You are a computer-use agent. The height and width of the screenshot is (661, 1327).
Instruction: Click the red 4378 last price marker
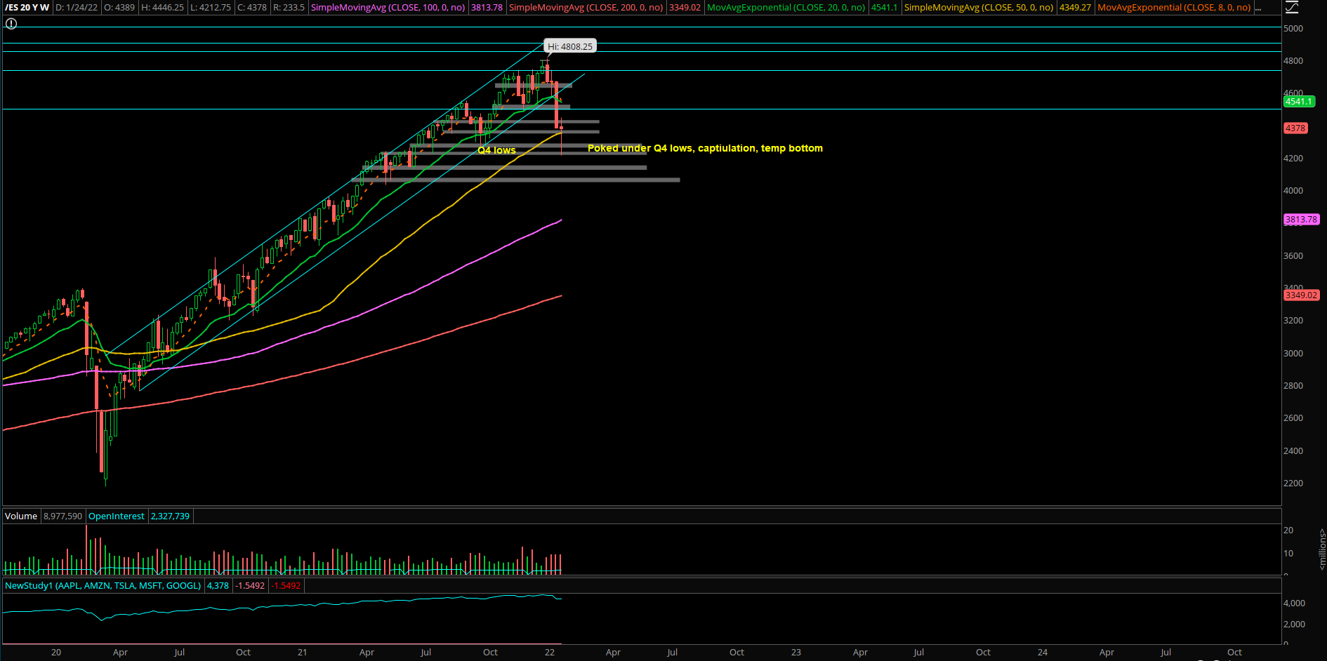click(x=1295, y=128)
